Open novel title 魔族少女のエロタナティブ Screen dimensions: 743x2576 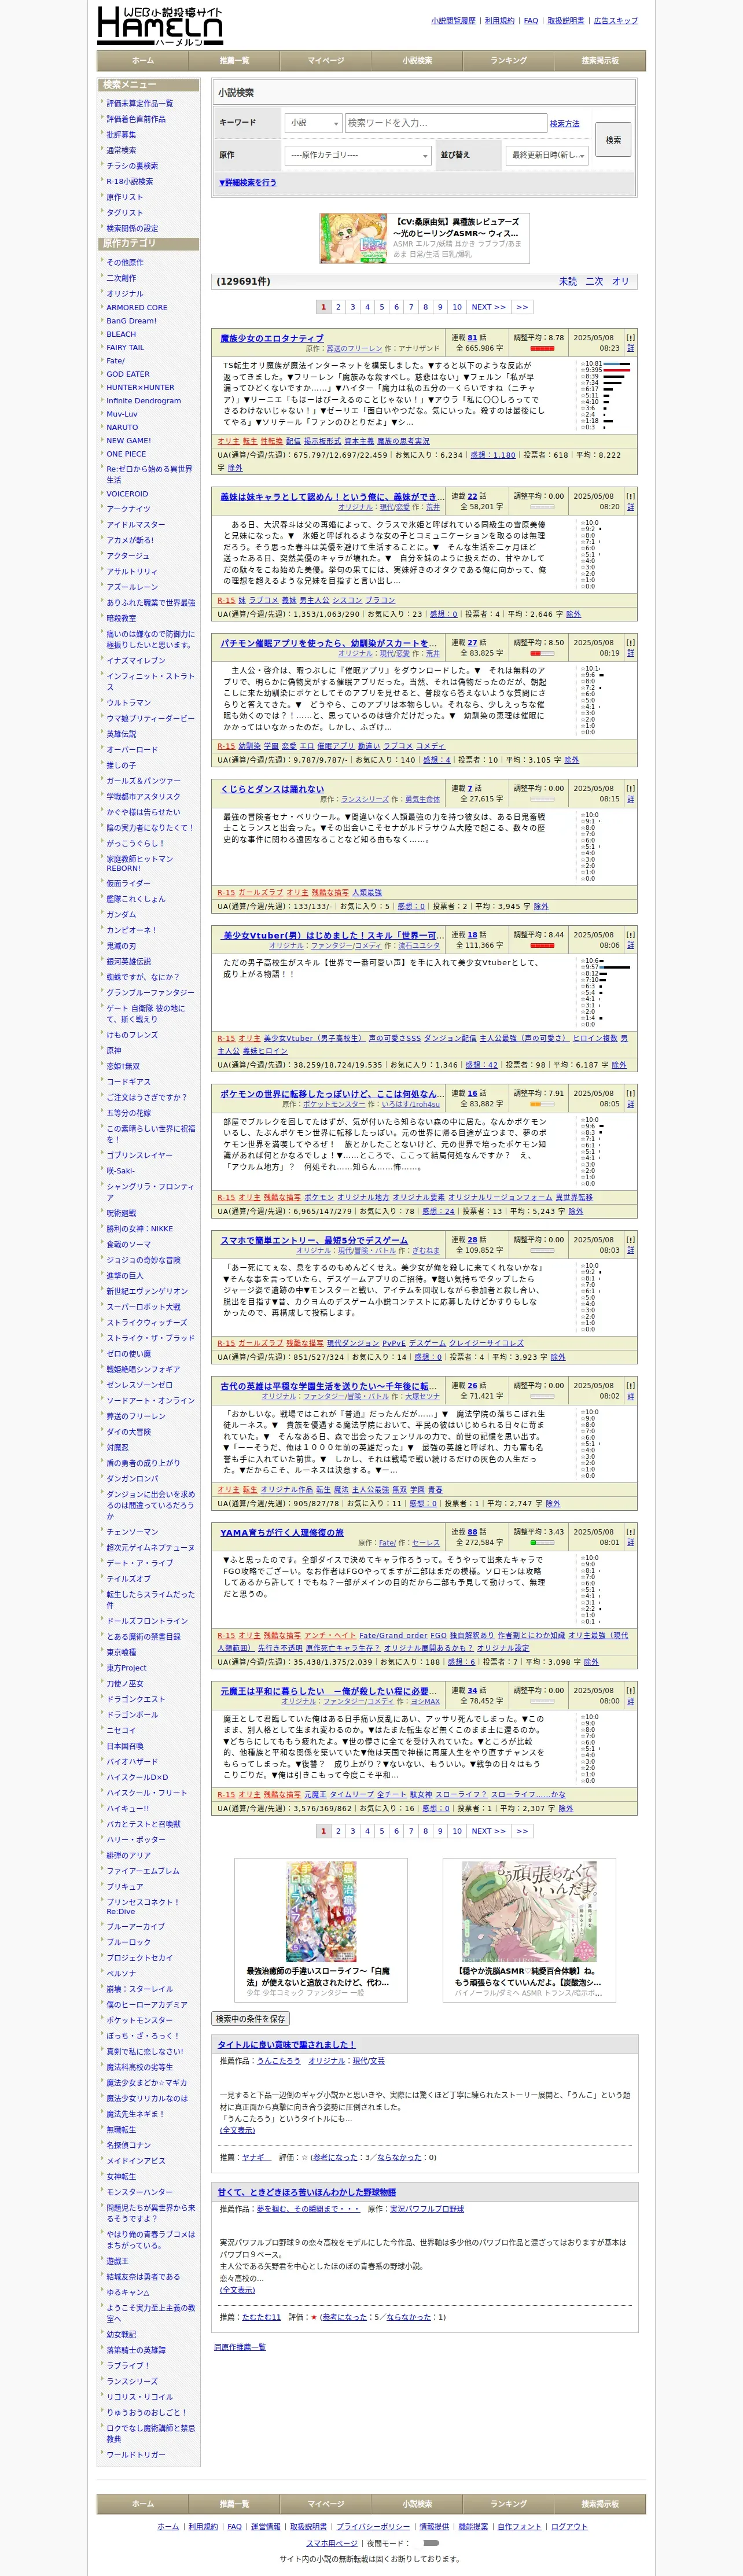(272, 338)
